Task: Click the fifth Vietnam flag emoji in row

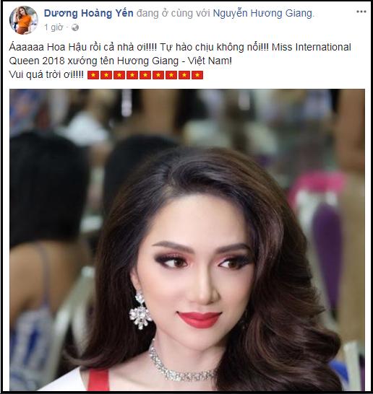Action: [x=145, y=75]
